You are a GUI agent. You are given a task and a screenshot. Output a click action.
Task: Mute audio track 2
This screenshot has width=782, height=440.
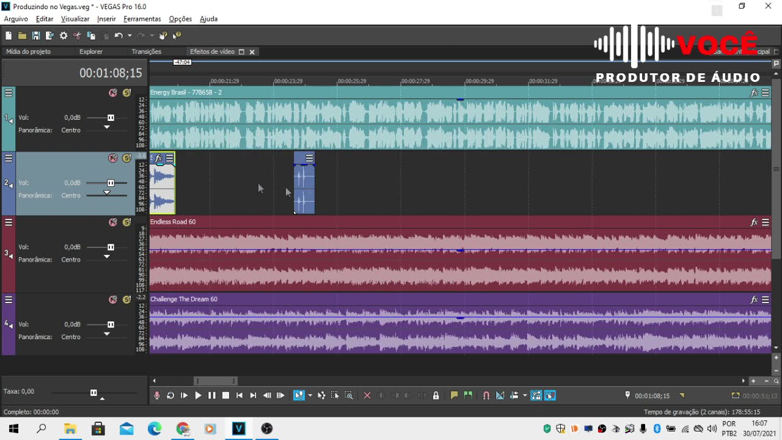[x=113, y=158]
